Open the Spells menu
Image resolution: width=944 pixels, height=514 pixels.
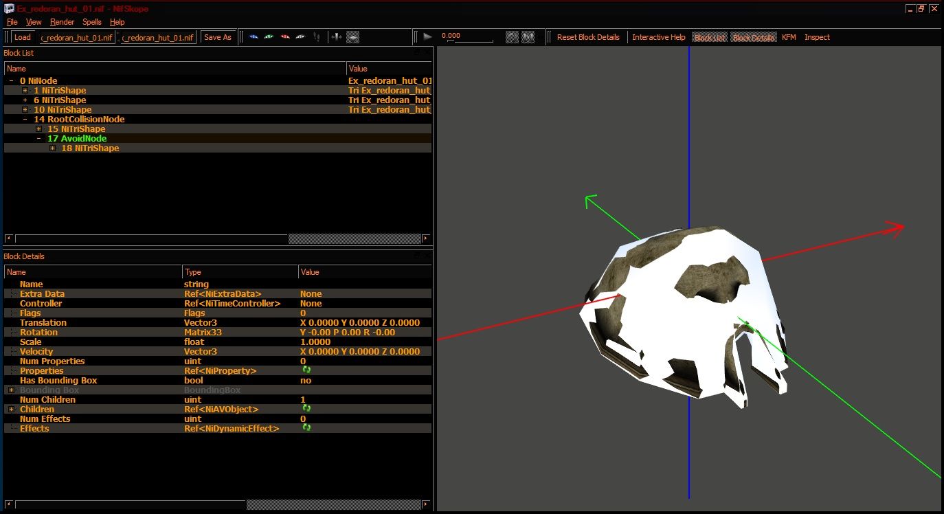92,22
